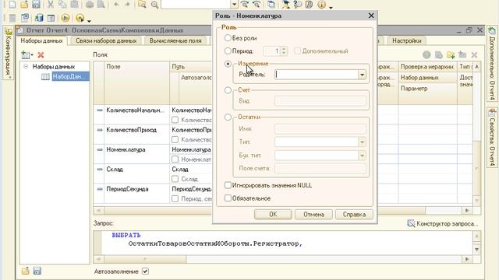The height and width of the screenshot is (280, 499).
Task: Select the Измерение radio button
Action: coord(228,64)
